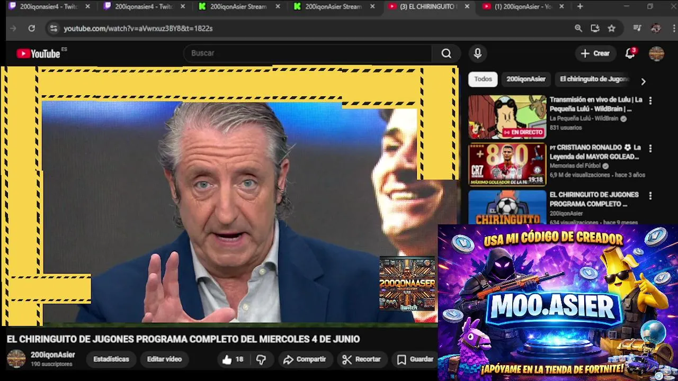Viewport: 678px width, 381px height.
Task: Open La Pequeña Lulú live video thumbnail
Action: (507, 117)
